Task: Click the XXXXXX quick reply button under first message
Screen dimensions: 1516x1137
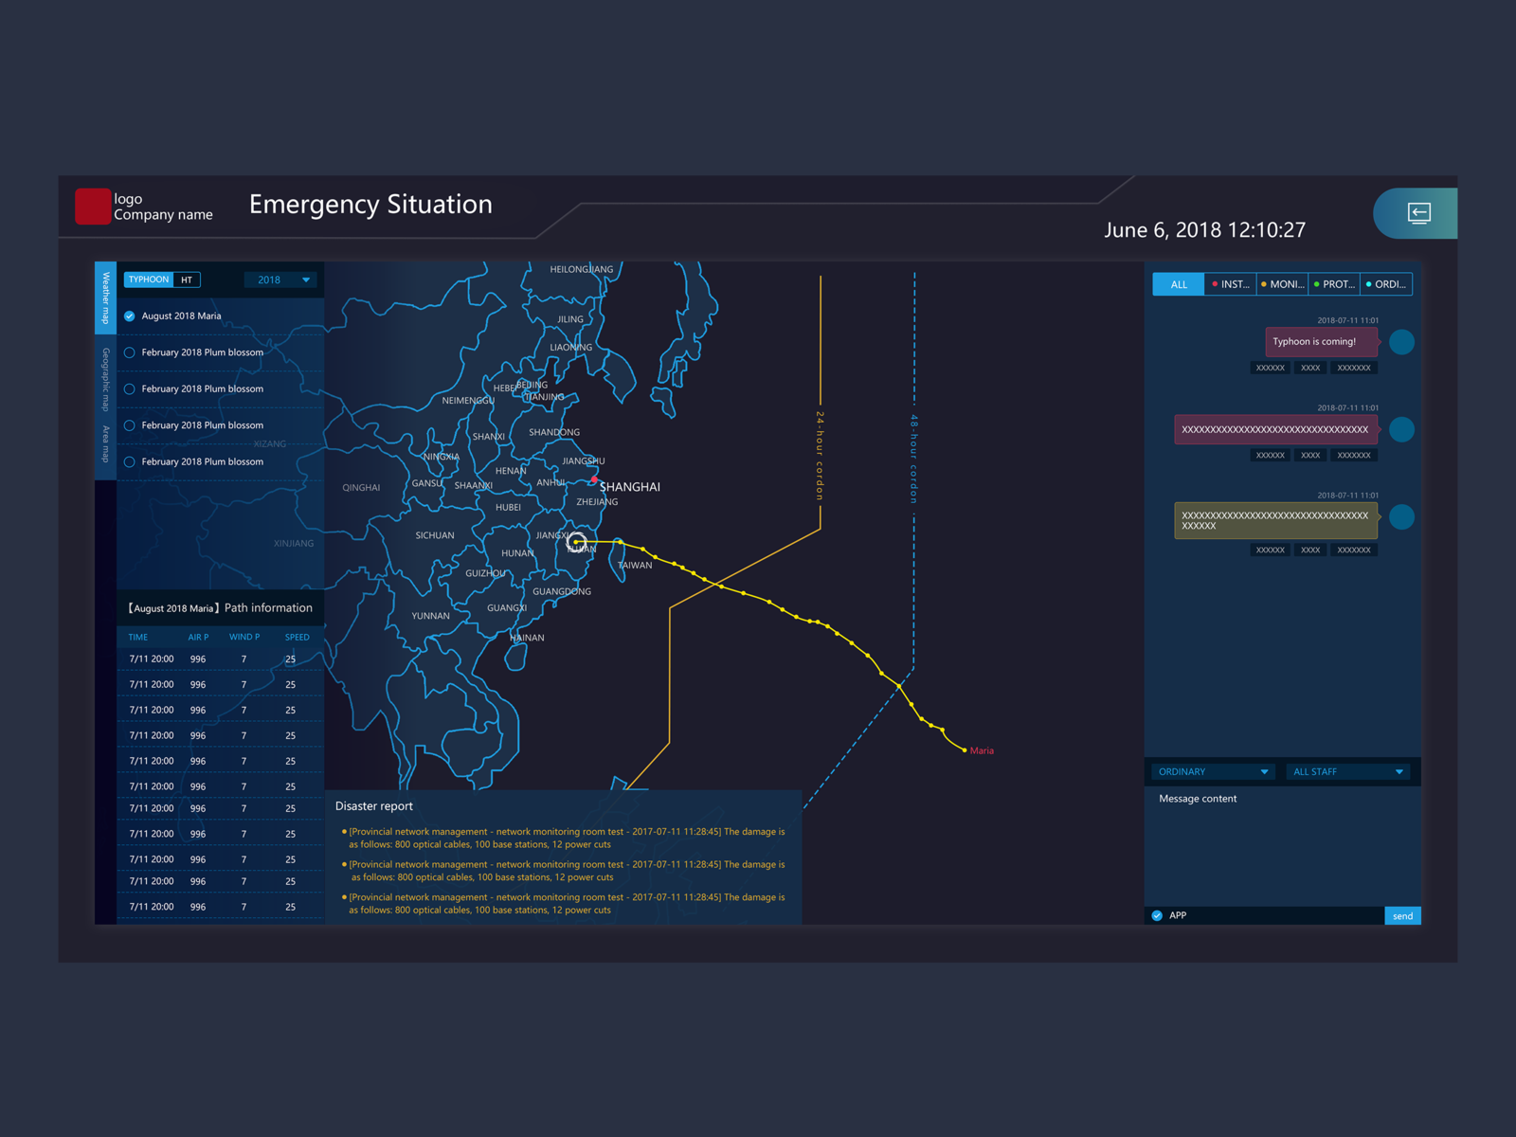Action: [x=1270, y=368]
